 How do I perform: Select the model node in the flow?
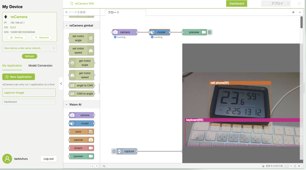[x=160, y=32]
